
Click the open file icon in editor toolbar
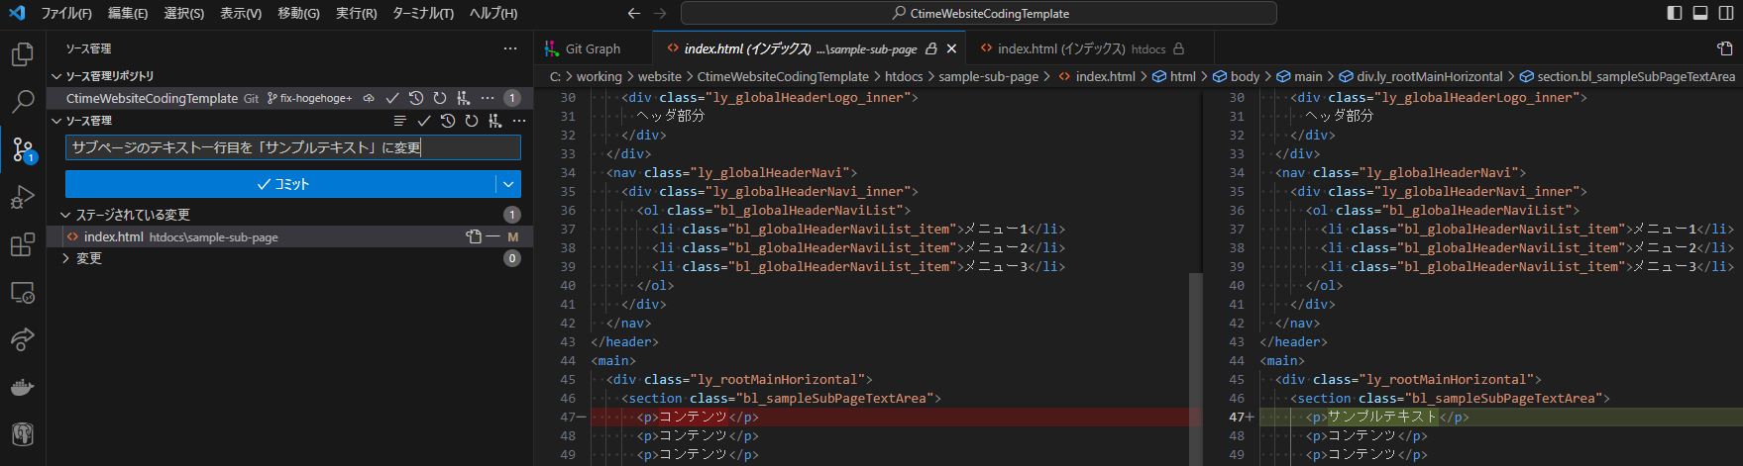[1724, 48]
